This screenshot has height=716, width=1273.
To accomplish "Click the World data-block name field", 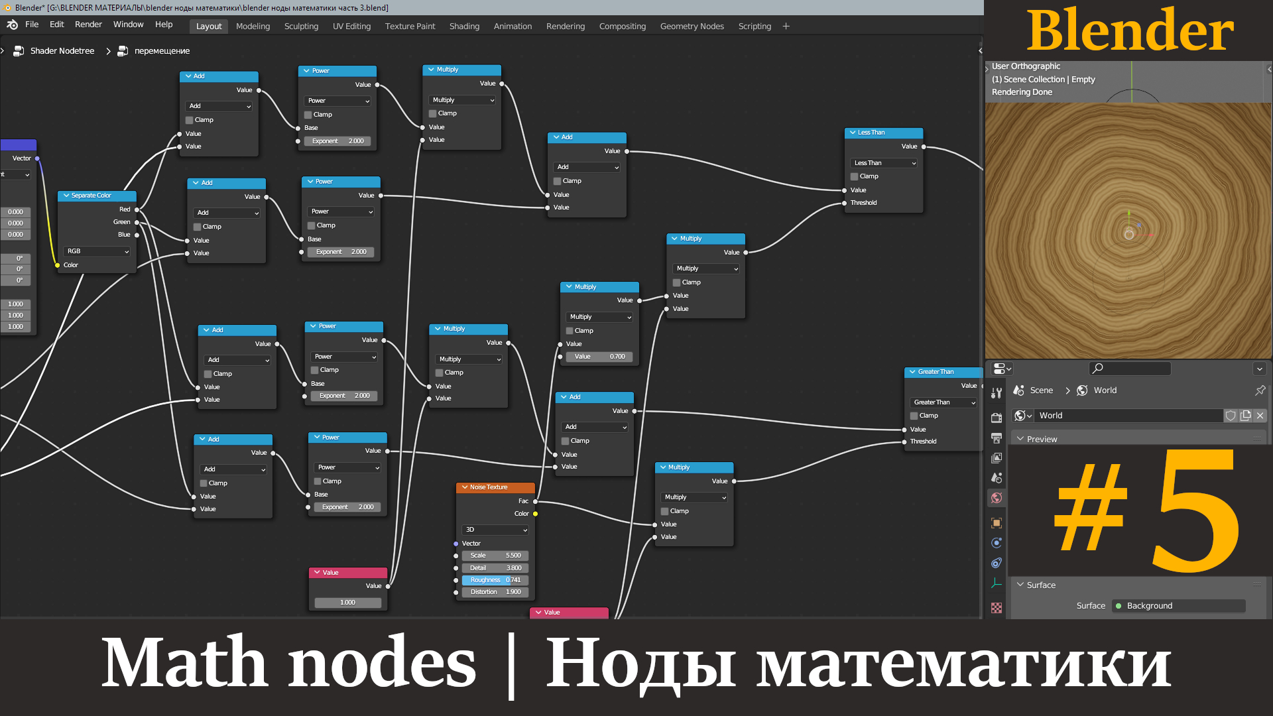I will pyautogui.click(x=1127, y=416).
